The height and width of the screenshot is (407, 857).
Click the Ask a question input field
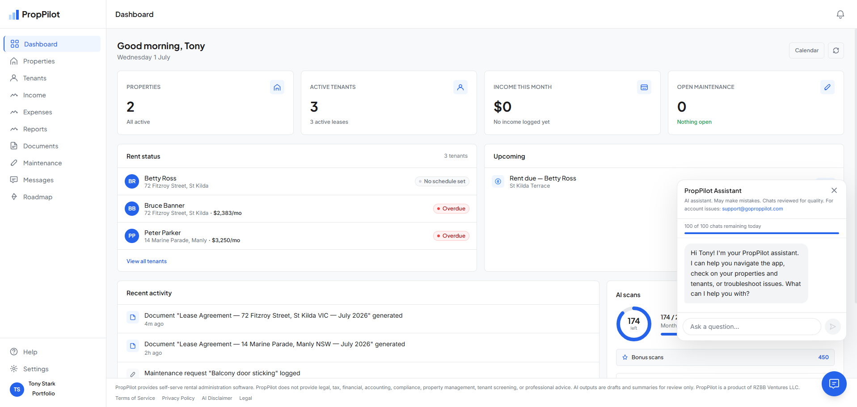pyautogui.click(x=752, y=327)
